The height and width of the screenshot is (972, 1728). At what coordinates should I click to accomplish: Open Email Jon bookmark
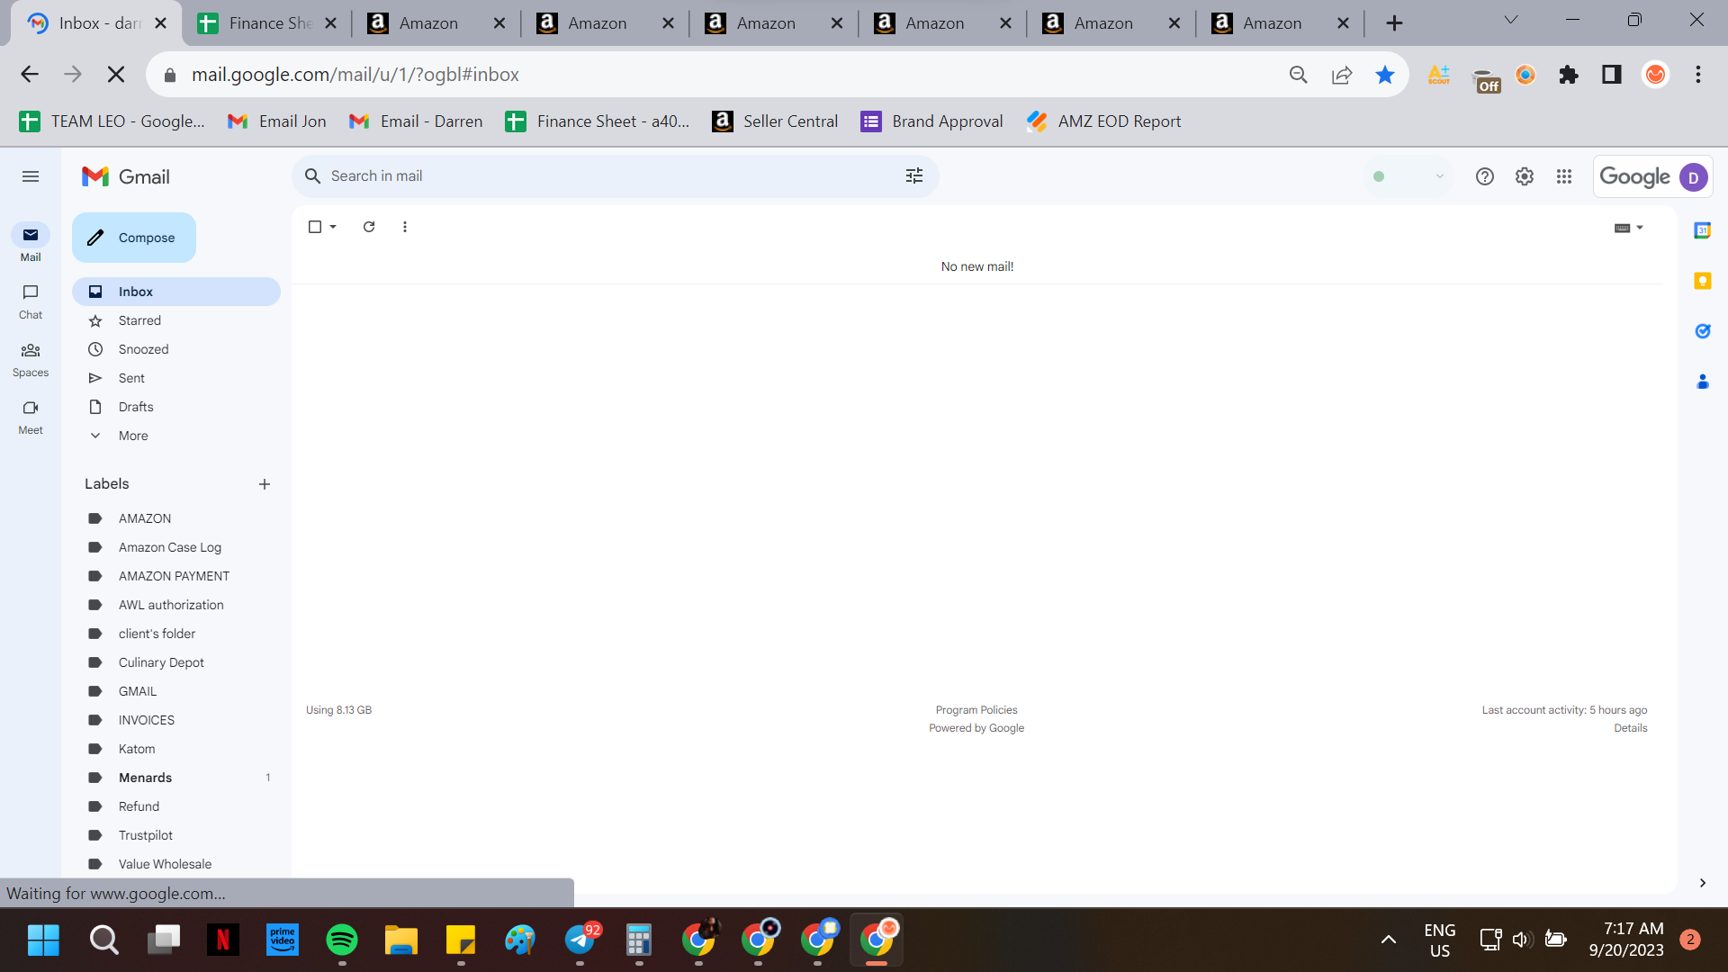pyautogui.click(x=277, y=121)
